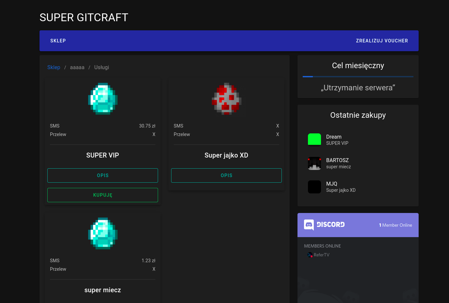Click the SUPER GITCRAFT site title

point(84,18)
